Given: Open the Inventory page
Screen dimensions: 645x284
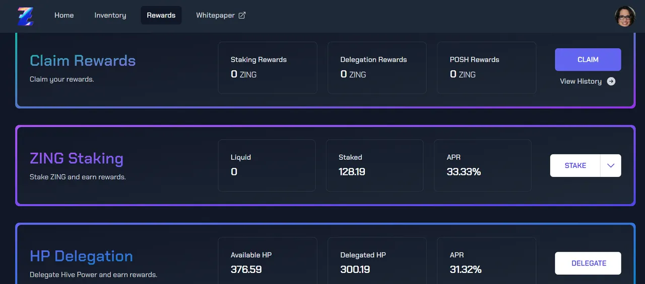Looking at the screenshot, I should (110, 15).
